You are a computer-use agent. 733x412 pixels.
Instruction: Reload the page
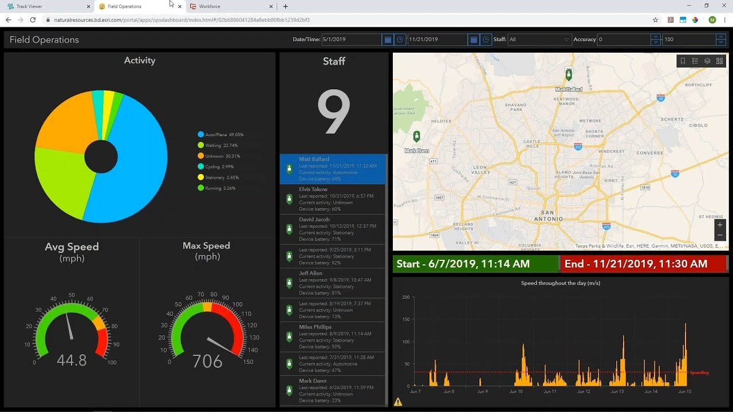[33, 19]
